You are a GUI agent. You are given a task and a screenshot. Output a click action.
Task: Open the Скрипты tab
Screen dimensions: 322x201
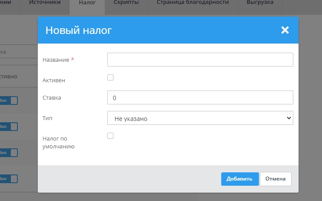point(126,3)
